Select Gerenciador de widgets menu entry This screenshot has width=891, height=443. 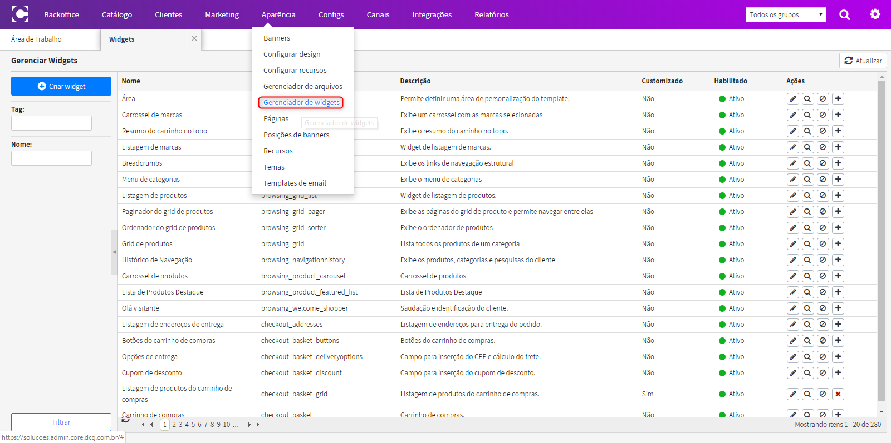click(x=301, y=103)
